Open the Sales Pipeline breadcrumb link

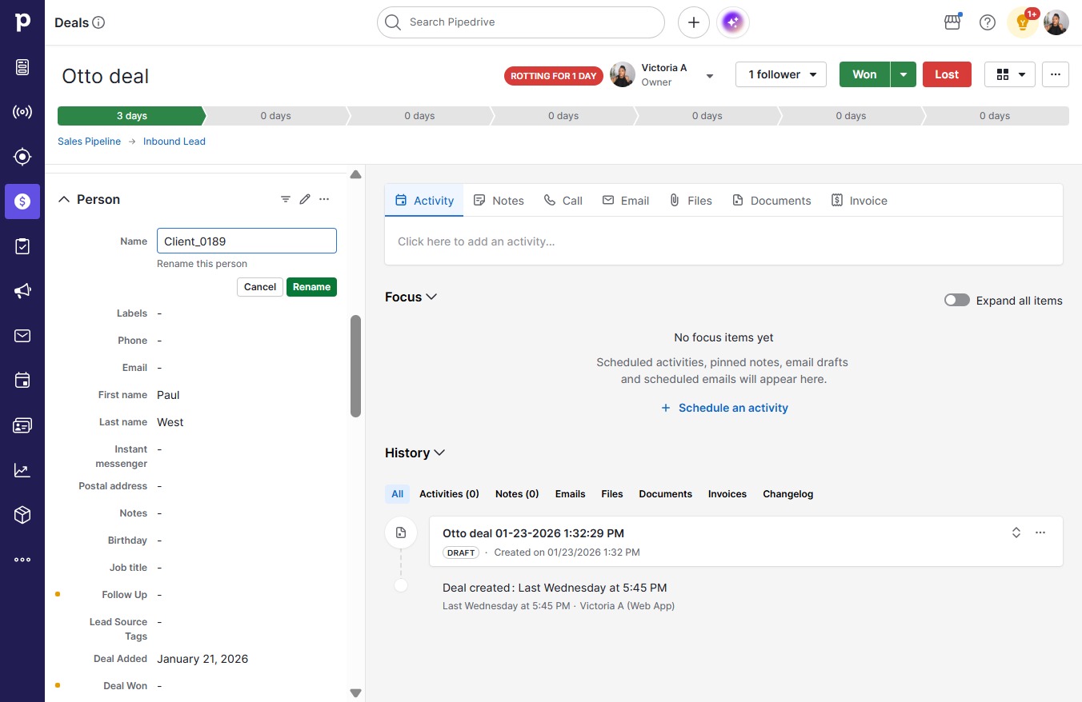coord(90,142)
